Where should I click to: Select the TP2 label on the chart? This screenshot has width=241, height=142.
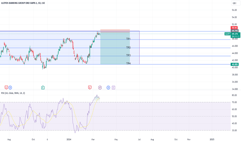[128, 48]
